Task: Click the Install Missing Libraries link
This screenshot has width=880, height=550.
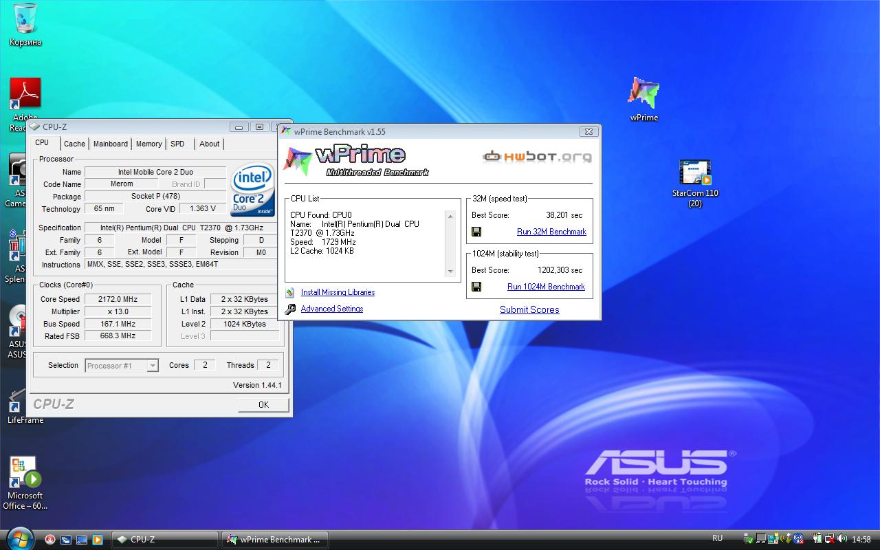Action: pyautogui.click(x=338, y=292)
